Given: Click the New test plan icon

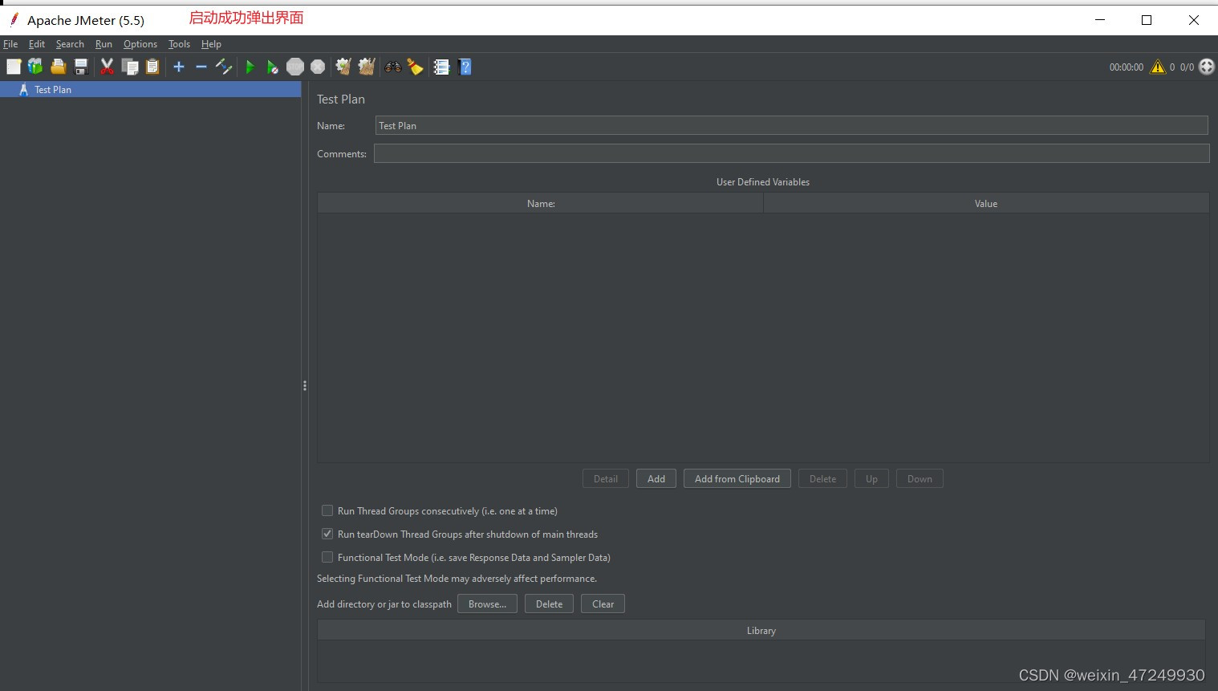Looking at the screenshot, I should (x=14, y=67).
